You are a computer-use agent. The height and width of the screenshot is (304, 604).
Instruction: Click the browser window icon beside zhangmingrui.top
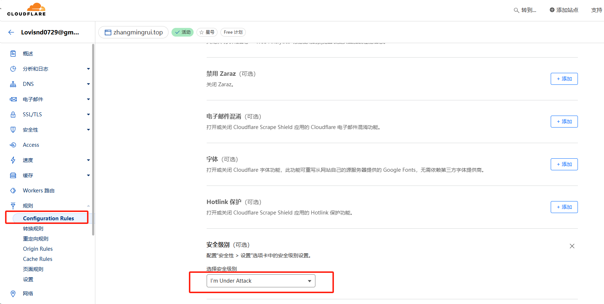(x=108, y=33)
